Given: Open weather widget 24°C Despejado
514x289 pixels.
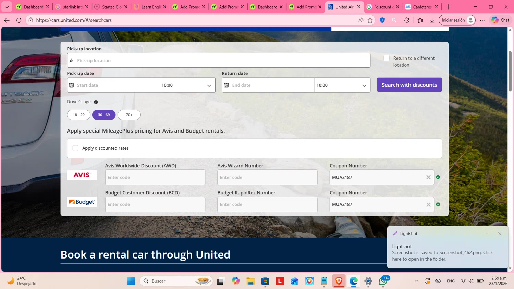Looking at the screenshot, I should [x=22, y=281].
